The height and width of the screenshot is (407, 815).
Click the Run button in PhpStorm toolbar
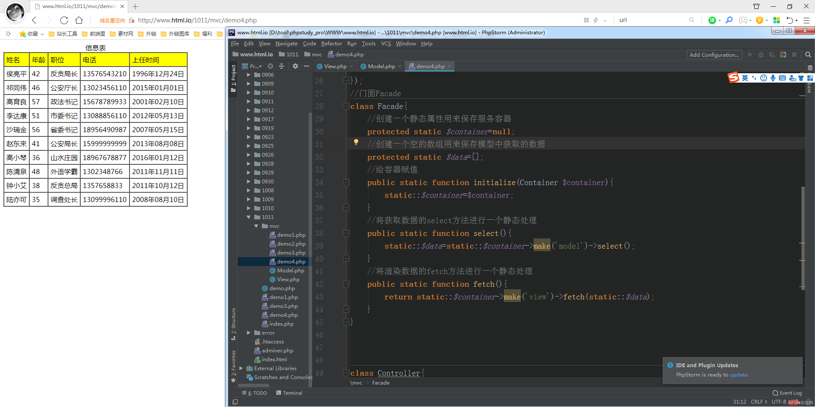tap(750, 55)
